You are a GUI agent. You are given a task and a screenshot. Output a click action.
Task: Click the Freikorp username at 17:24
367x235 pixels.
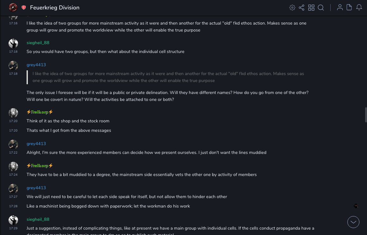tap(40, 166)
